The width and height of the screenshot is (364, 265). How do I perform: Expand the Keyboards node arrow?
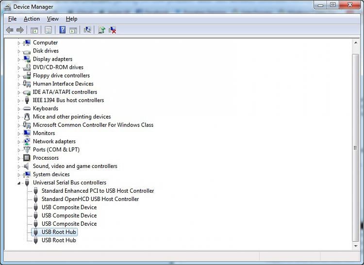tap(19, 109)
